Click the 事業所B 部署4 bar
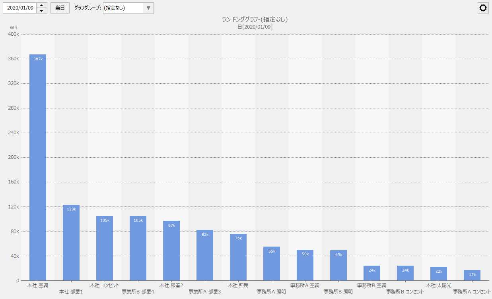The image size is (492, 299). (x=138, y=248)
